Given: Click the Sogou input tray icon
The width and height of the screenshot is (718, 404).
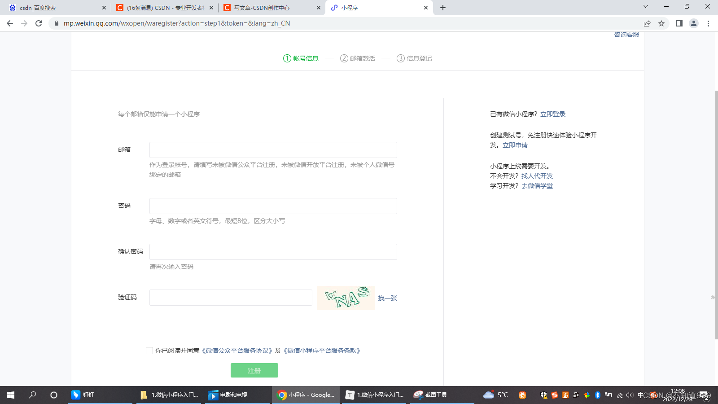Looking at the screenshot, I should (x=555, y=395).
